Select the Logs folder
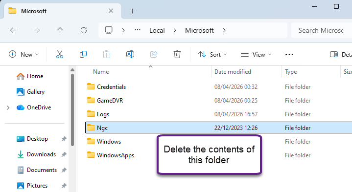 point(219,114)
